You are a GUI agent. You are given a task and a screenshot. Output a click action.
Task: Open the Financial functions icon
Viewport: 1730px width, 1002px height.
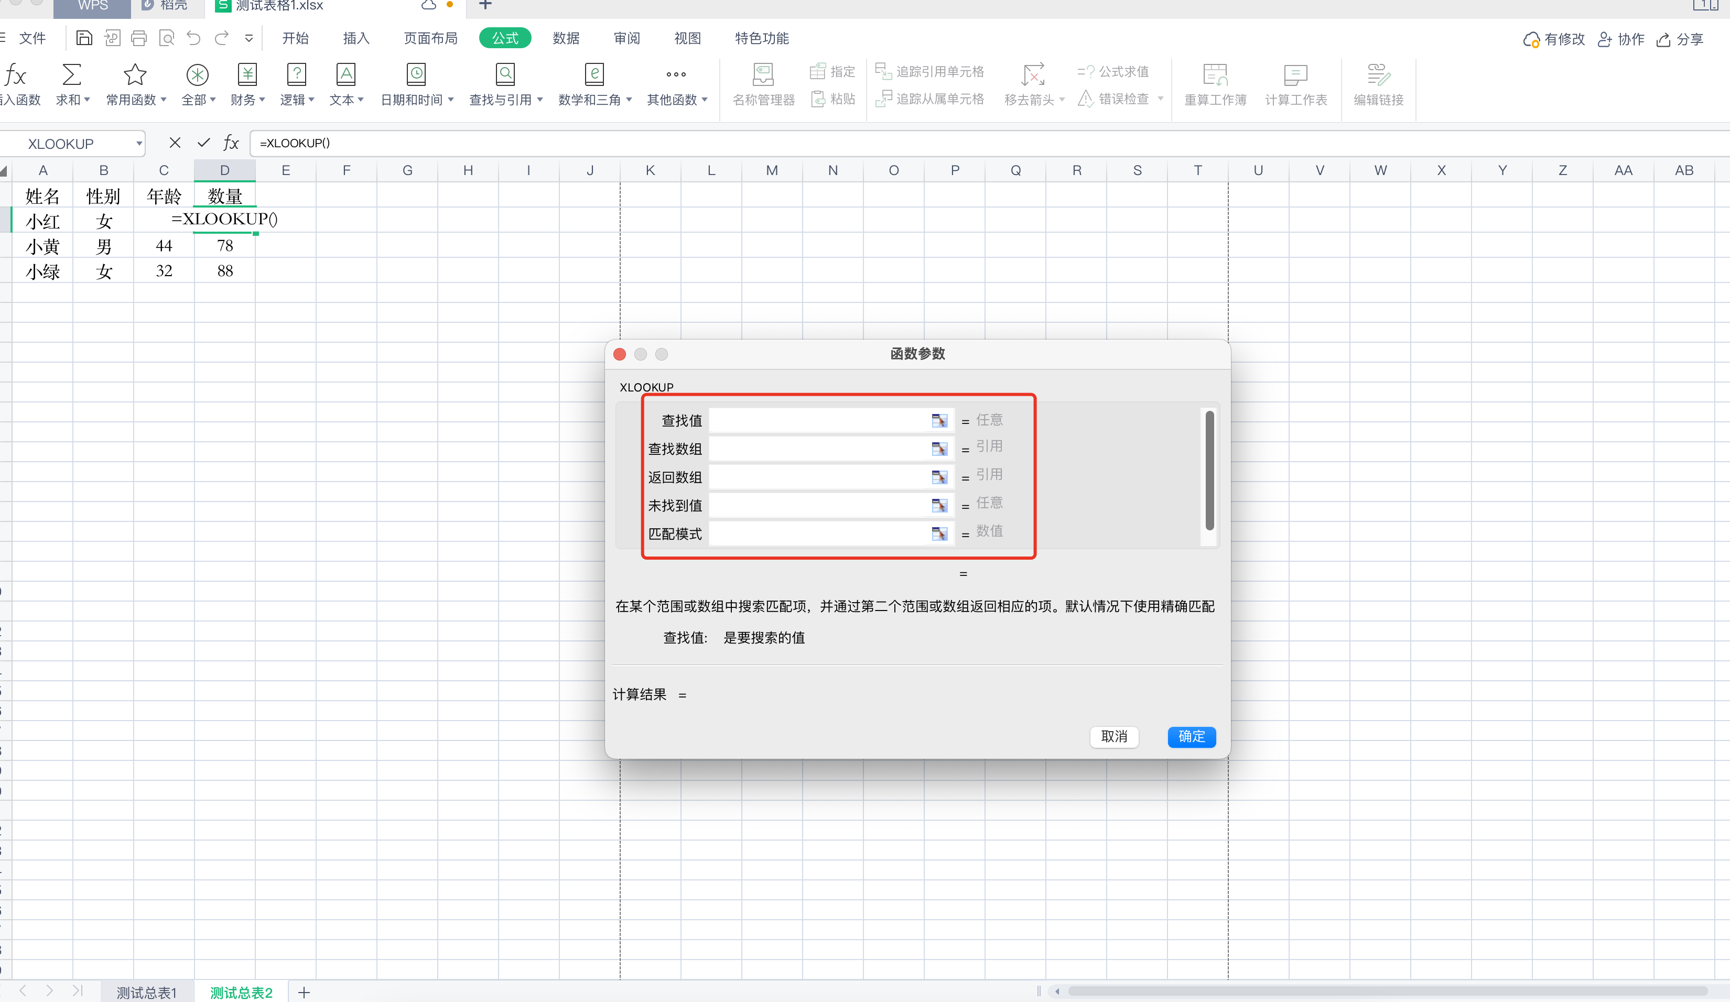coord(247,74)
